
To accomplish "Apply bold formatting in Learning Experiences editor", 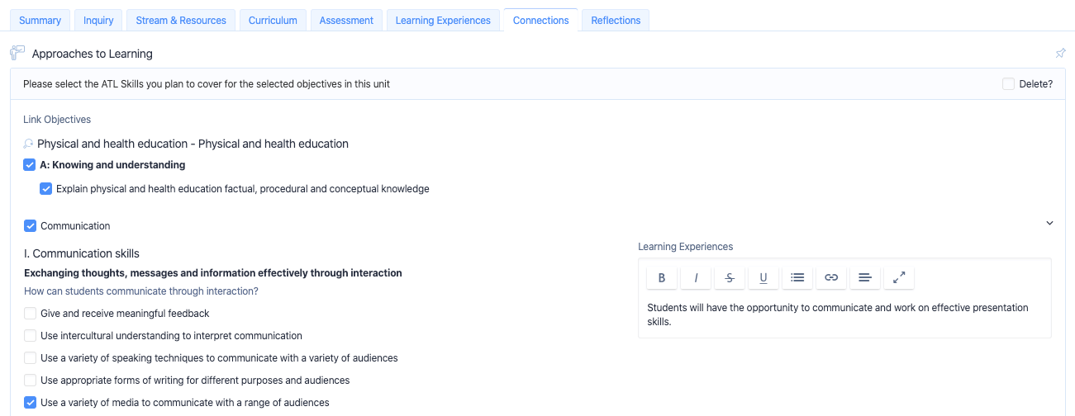I will tap(662, 278).
